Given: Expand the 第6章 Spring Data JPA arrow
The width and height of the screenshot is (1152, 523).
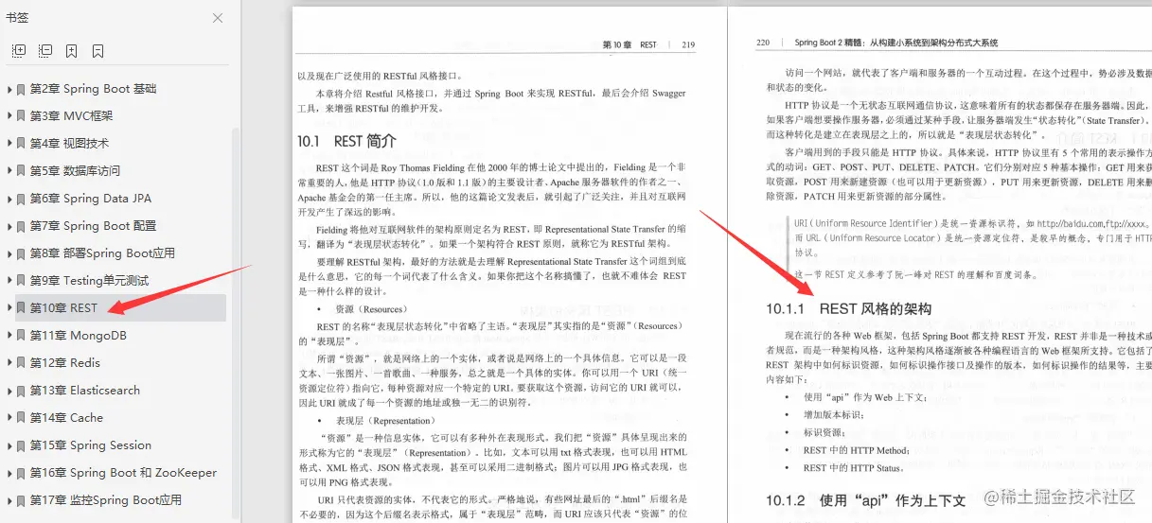Looking at the screenshot, I should pyautogui.click(x=9, y=199).
